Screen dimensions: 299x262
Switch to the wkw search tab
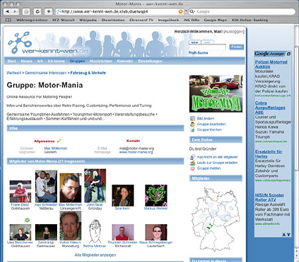pos(195,42)
